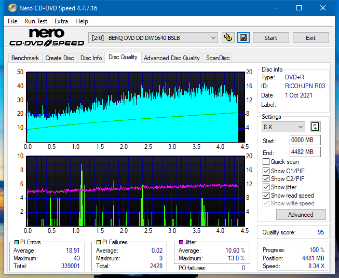
Task: Open the Extra menu
Action: (61, 21)
